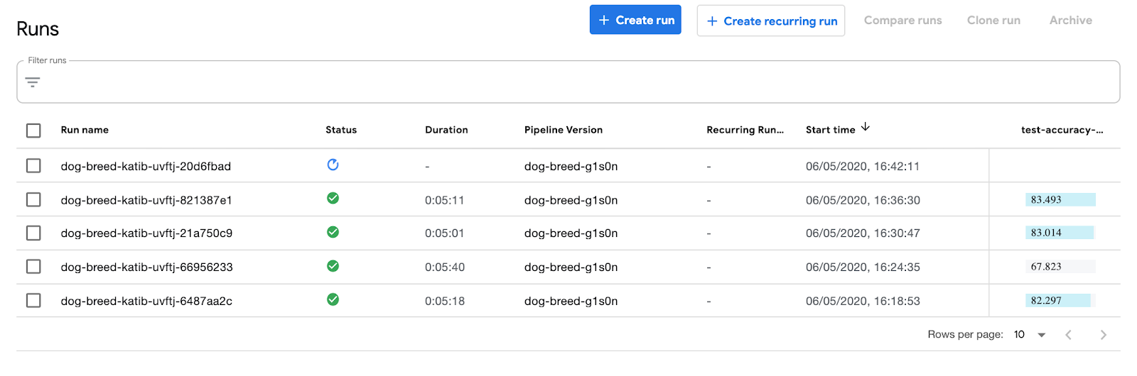1137x376 pixels.
Task: Open the Rows per page dropdown
Action: pyautogui.click(x=1030, y=335)
